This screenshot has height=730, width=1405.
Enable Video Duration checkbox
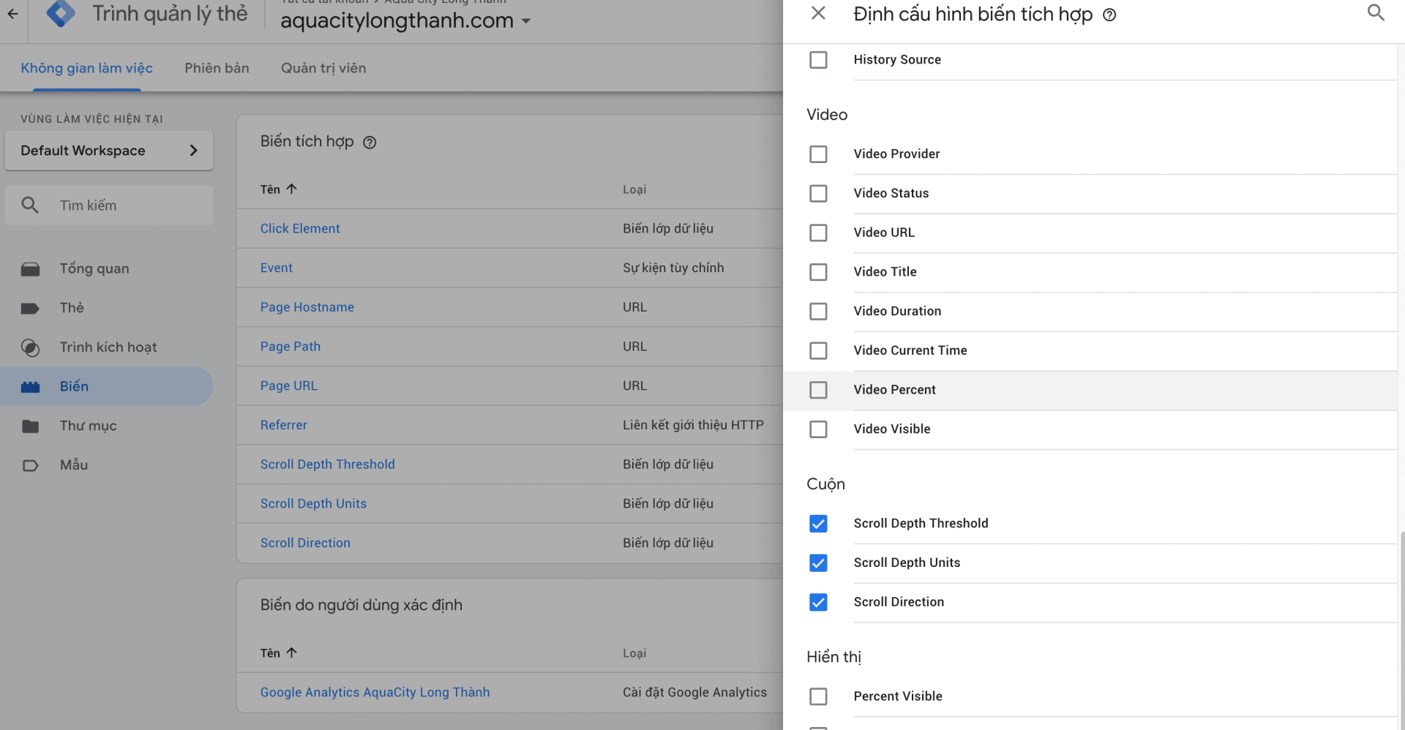click(x=818, y=312)
